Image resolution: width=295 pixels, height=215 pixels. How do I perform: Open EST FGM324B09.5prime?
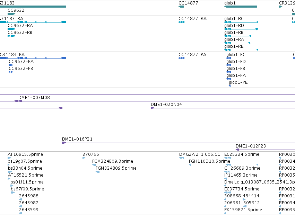(x=116, y=168)
